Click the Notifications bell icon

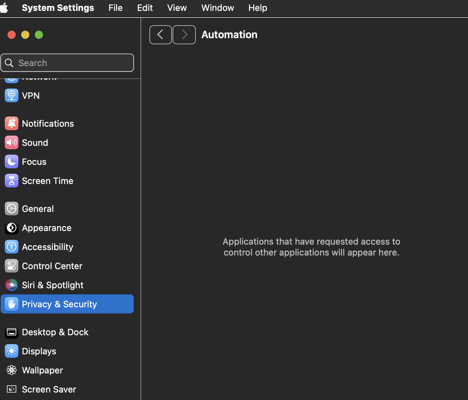click(x=12, y=124)
